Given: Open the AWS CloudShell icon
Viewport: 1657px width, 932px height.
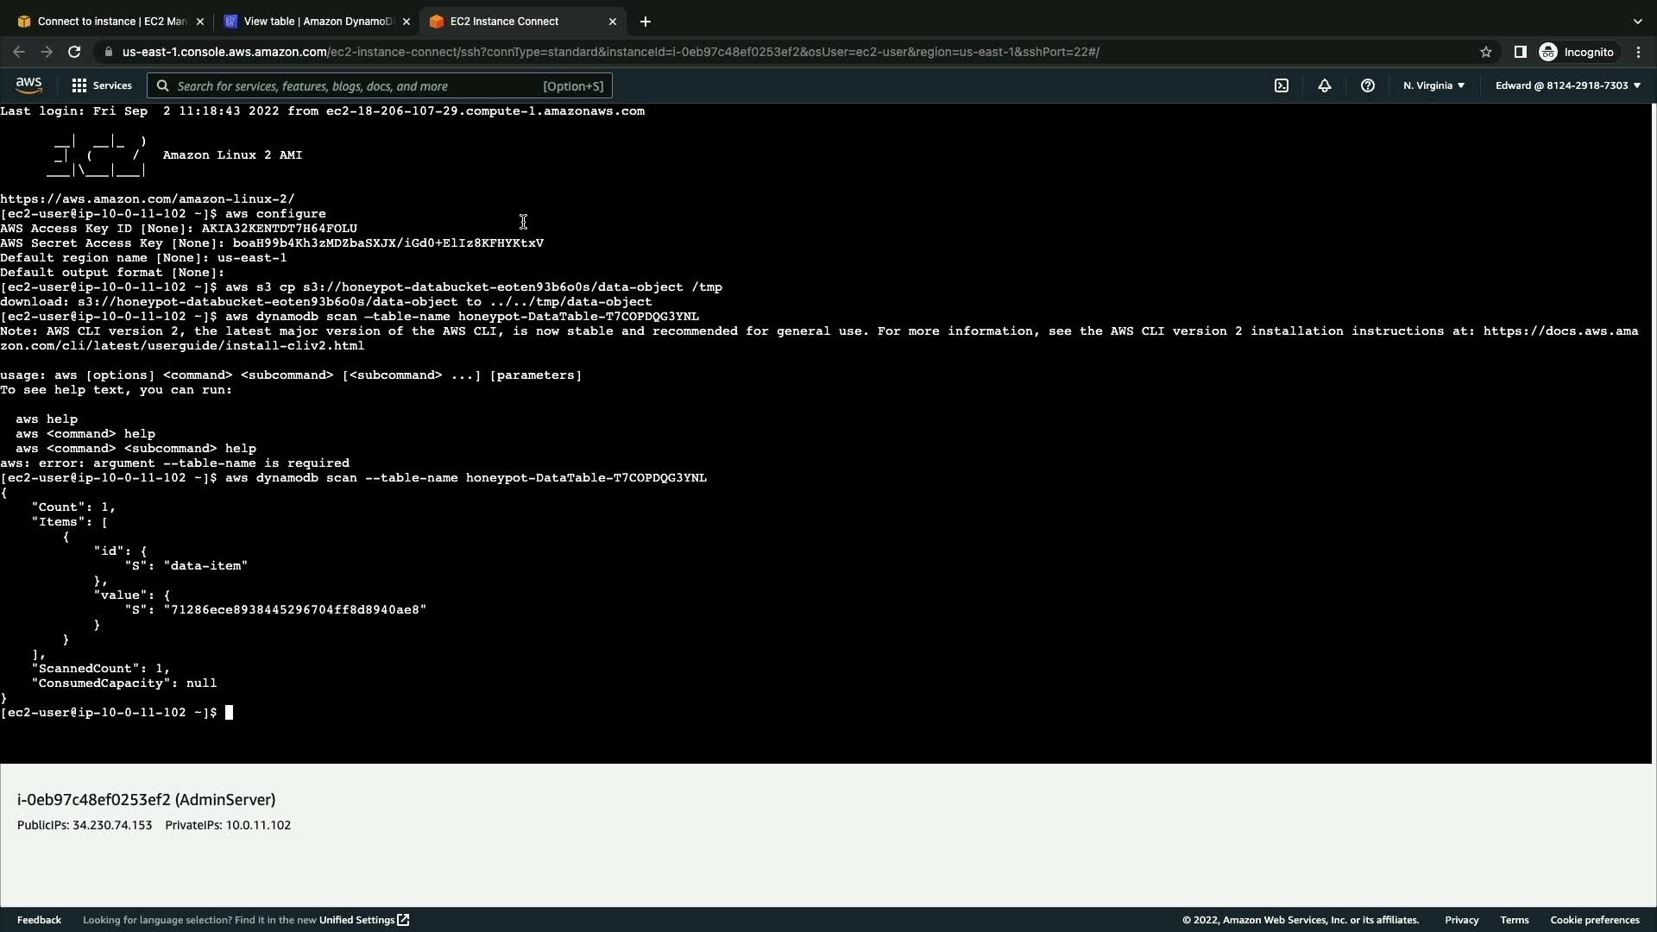Looking at the screenshot, I should [1282, 85].
